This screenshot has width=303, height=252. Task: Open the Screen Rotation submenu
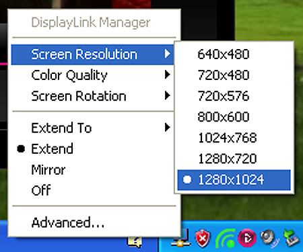tap(92, 96)
